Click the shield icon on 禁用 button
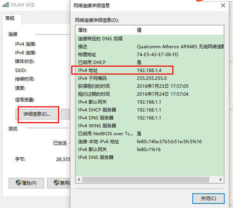233x208 pixels. point(56,183)
